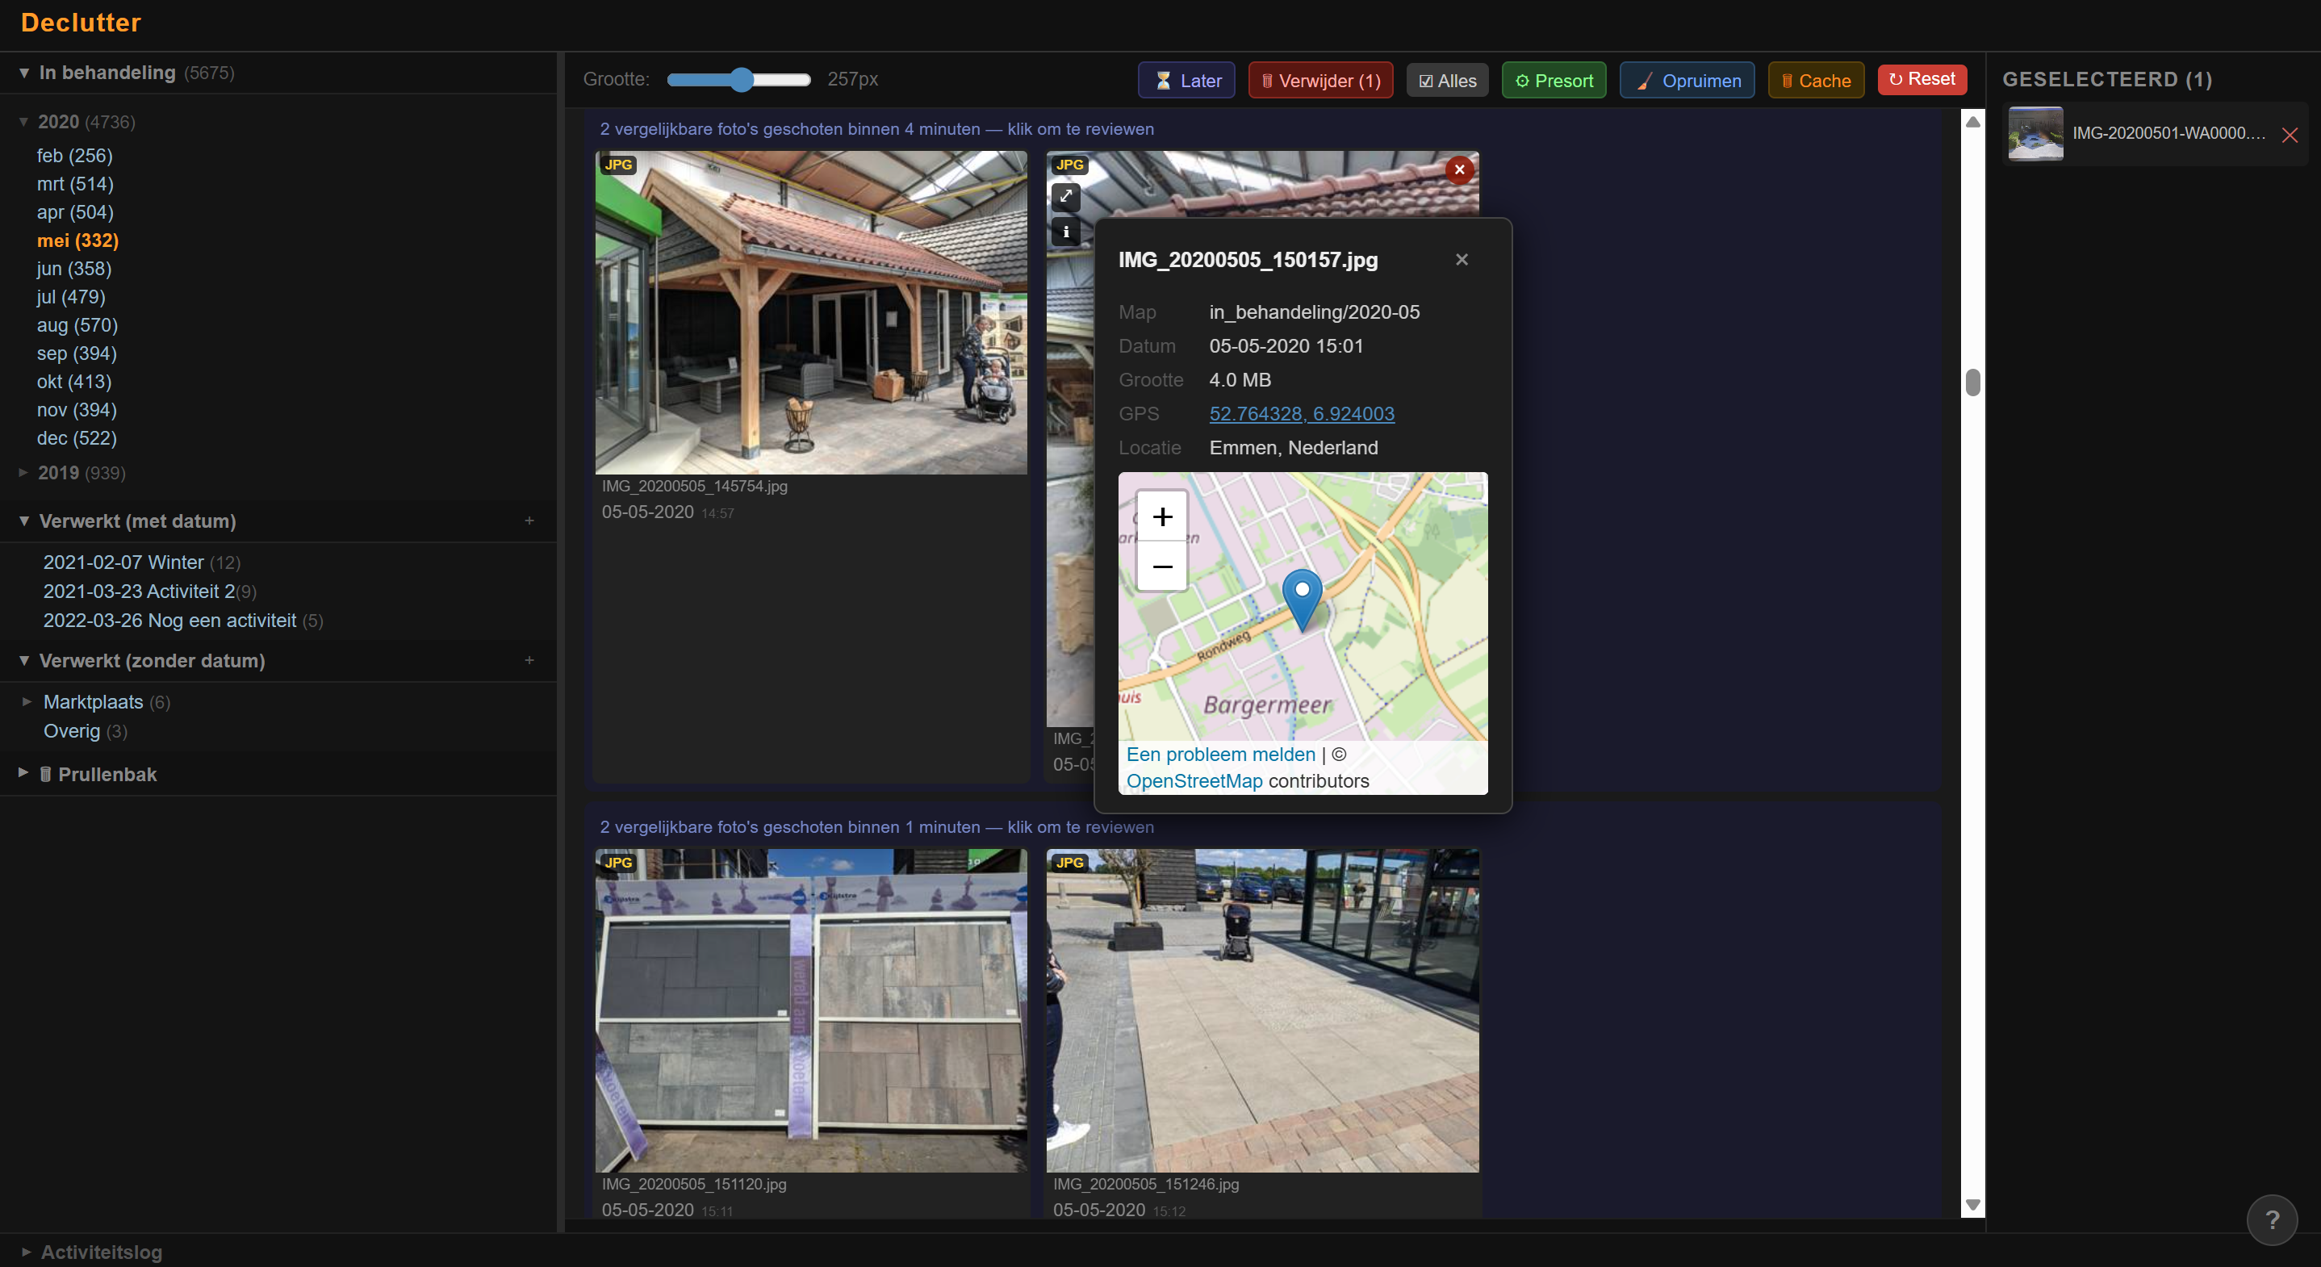Add a folder to Verwerkt (met datum)
This screenshot has height=1267, width=2321.
(529, 521)
